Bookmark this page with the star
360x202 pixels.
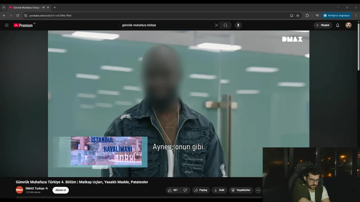point(298,15)
